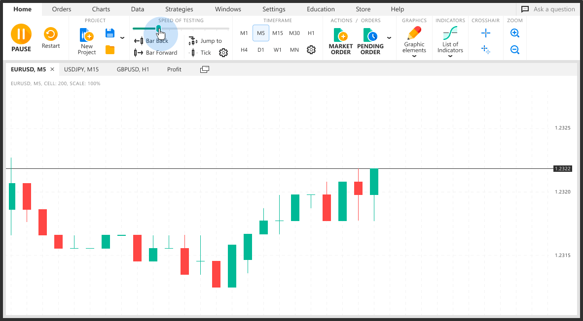
Task: Expand the save project dropdown
Action: 122,37
